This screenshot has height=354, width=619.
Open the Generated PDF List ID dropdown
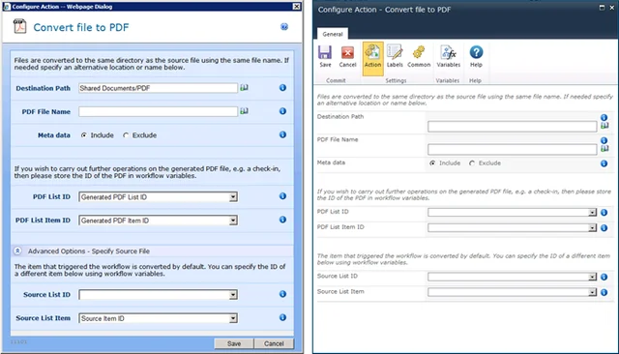coord(158,197)
